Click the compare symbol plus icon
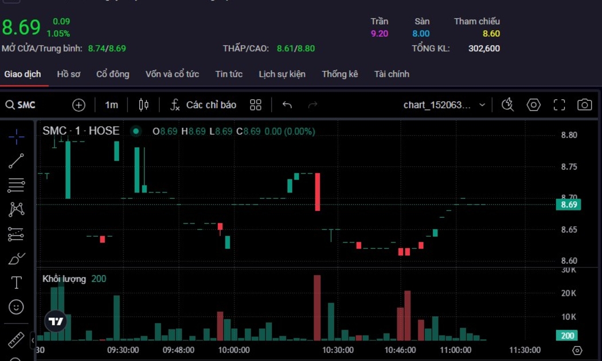This screenshot has width=602, height=361. pos(79,105)
